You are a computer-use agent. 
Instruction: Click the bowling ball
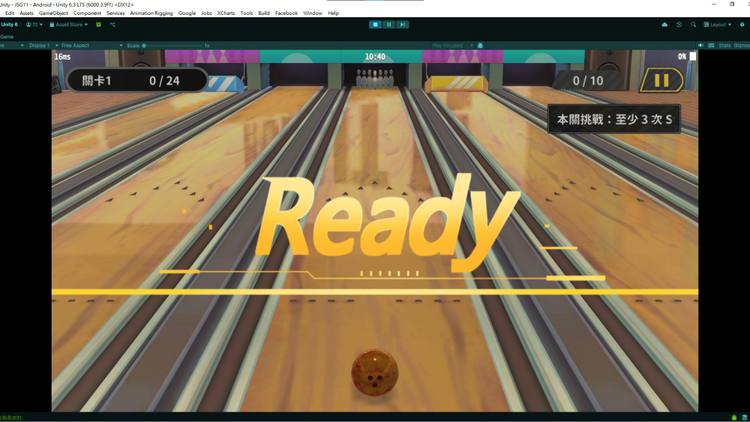pos(375,373)
